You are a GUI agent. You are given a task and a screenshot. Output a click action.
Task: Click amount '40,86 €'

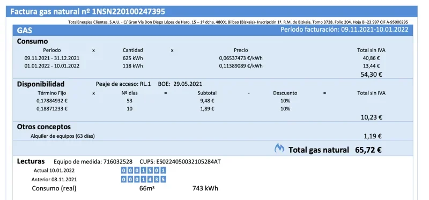click(x=371, y=58)
